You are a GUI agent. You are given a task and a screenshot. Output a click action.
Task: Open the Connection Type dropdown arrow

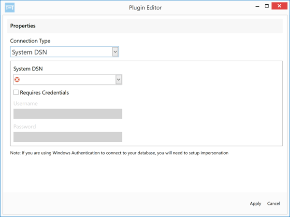(x=115, y=52)
